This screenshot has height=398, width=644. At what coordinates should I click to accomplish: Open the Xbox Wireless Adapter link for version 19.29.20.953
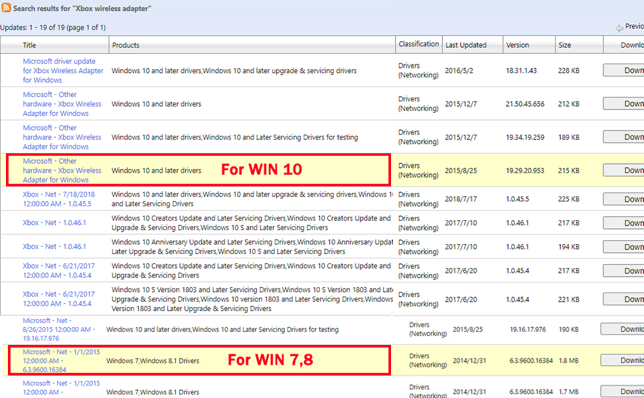coord(62,170)
